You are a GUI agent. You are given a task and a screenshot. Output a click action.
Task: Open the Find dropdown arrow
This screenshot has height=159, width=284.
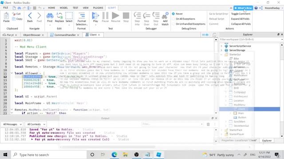50,25
